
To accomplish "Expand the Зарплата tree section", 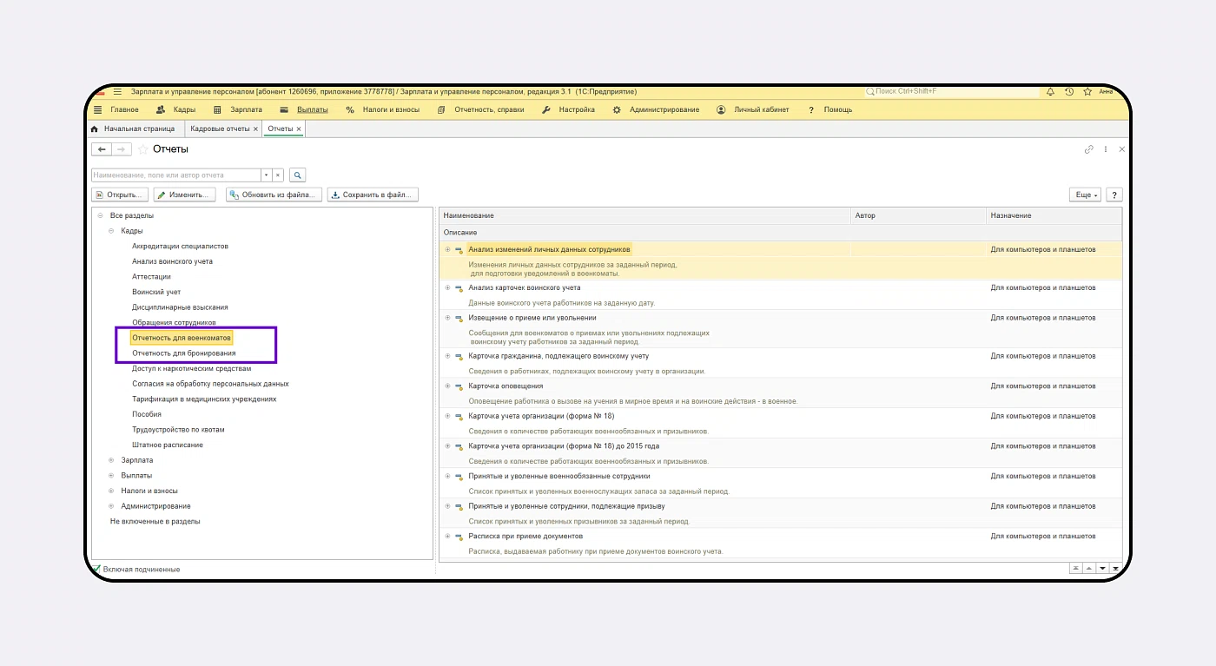I will (x=111, y=460).
